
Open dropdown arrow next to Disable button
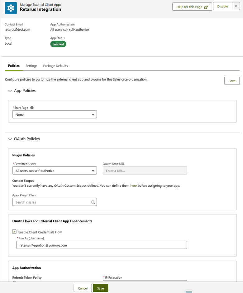236,7
